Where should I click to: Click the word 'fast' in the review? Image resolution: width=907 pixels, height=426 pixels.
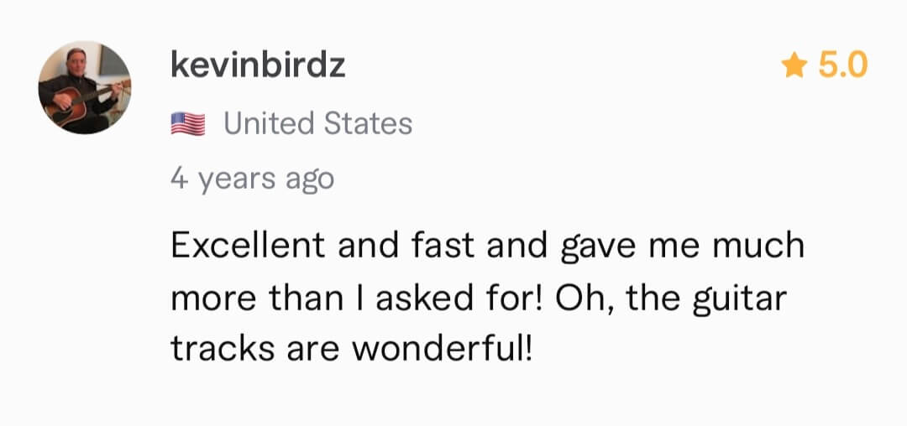coord(444,246)
